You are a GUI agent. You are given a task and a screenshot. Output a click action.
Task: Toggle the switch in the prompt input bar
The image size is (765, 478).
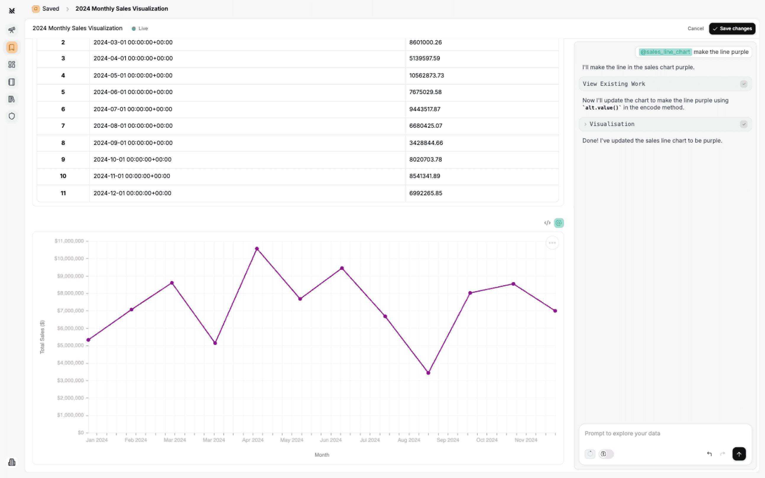click(x=605, y=454)
